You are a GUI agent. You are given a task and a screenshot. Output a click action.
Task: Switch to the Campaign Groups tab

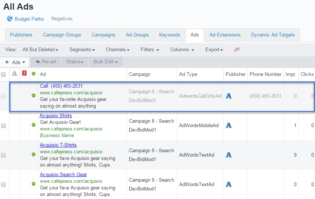pos(62,35)
